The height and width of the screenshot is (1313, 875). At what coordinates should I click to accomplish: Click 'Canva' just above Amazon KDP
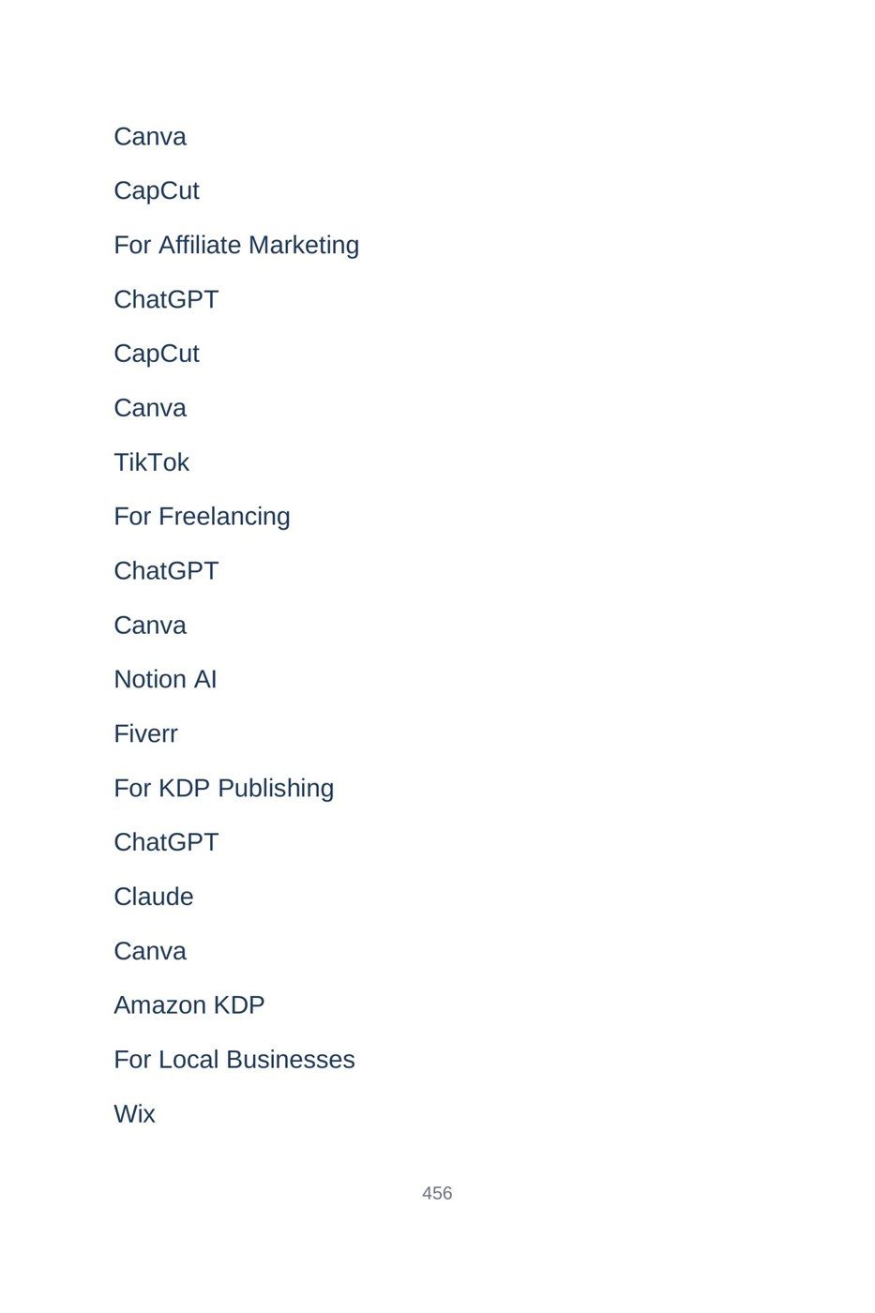pos(150,951)
